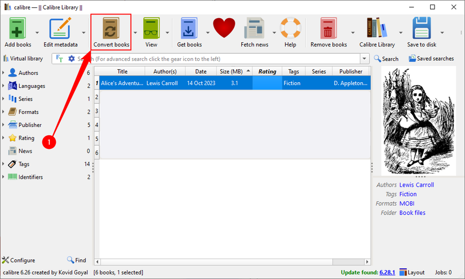The width and height of the screenshot is (465, 279).
Task: Expand the Identifiers category
Action: [3, 177]
